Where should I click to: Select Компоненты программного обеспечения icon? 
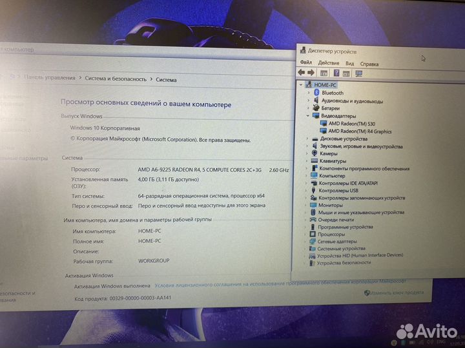pos(315,168)
